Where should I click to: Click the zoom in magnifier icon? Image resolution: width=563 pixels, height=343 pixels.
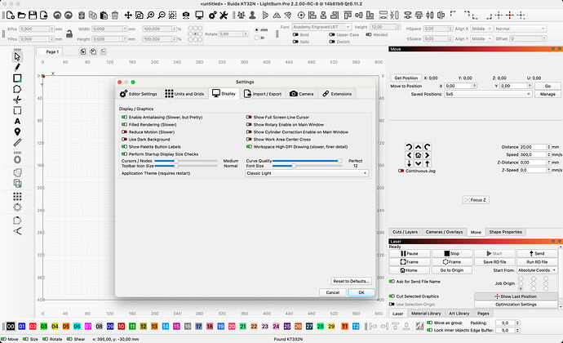coord(150,15)
